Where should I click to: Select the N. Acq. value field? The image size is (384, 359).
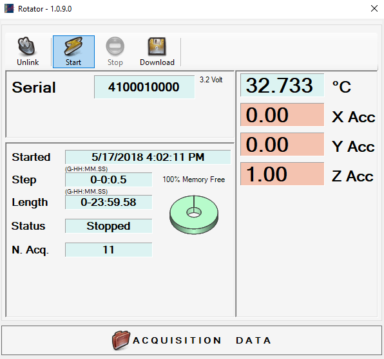[x=108, y=250]
